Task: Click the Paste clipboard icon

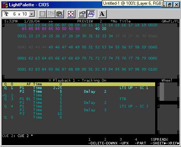Action: point(59,14)
